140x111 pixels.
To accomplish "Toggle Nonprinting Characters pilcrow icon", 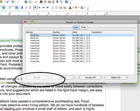I will 57,2.
